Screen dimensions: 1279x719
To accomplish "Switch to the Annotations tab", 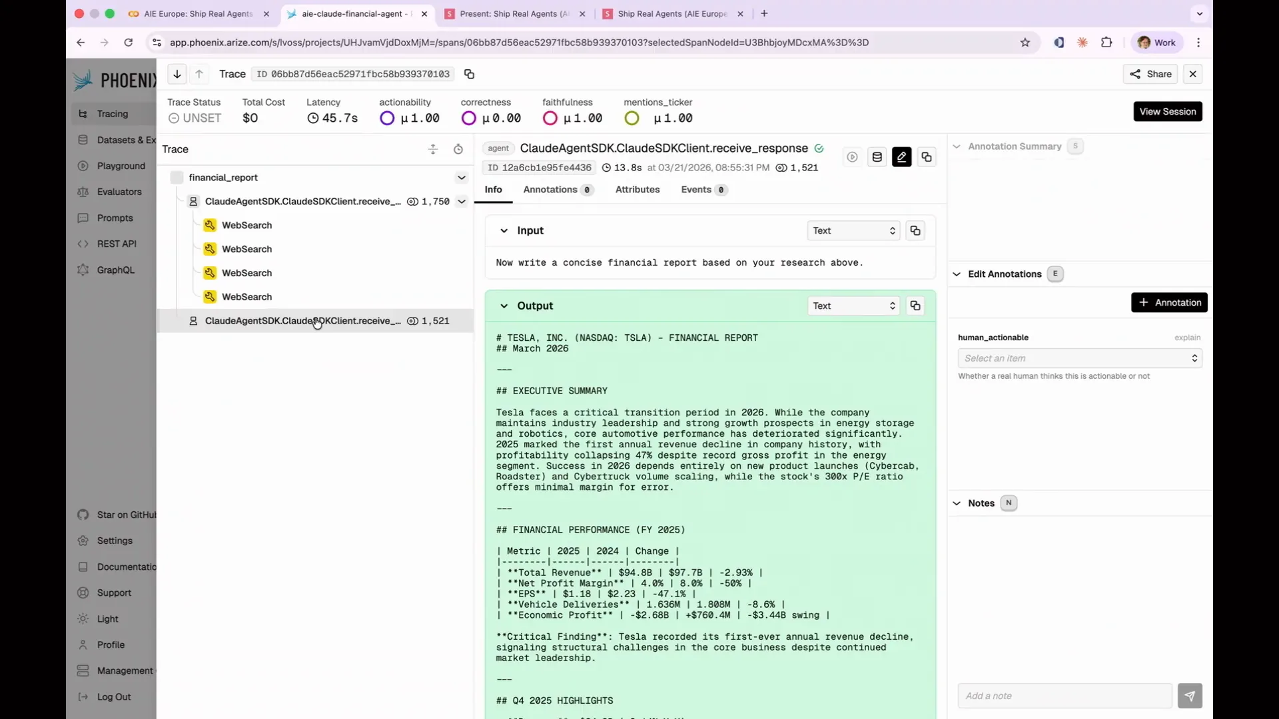I will click(x=558, y=190).
